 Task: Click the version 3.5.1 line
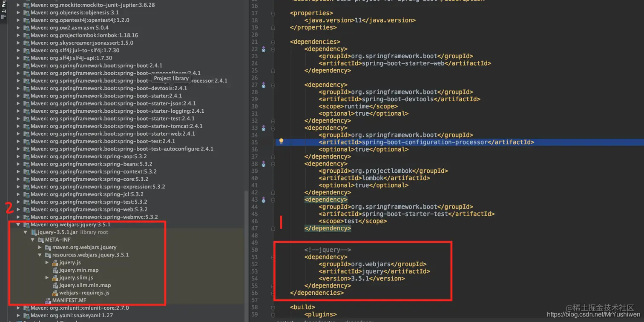[362, 279]
